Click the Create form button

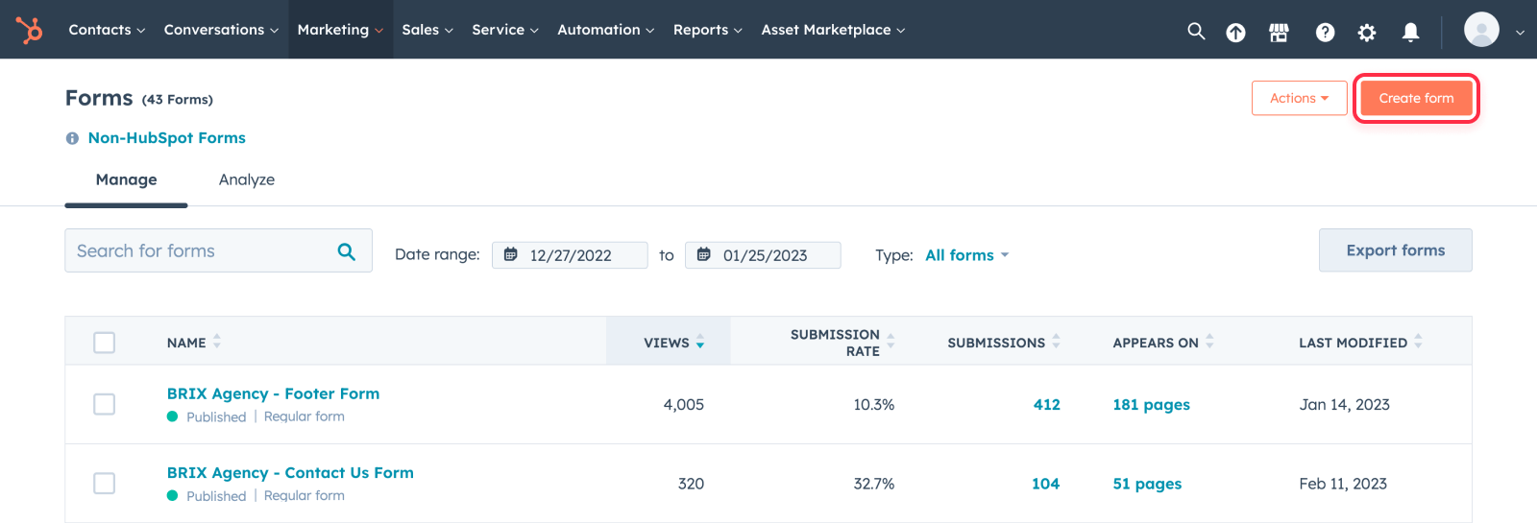click(1416, 98)
